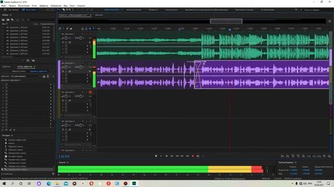The width and height of the screenshot is (334, 187).
Task: Toggle fx power button on track 1
Action: [66, 43]
